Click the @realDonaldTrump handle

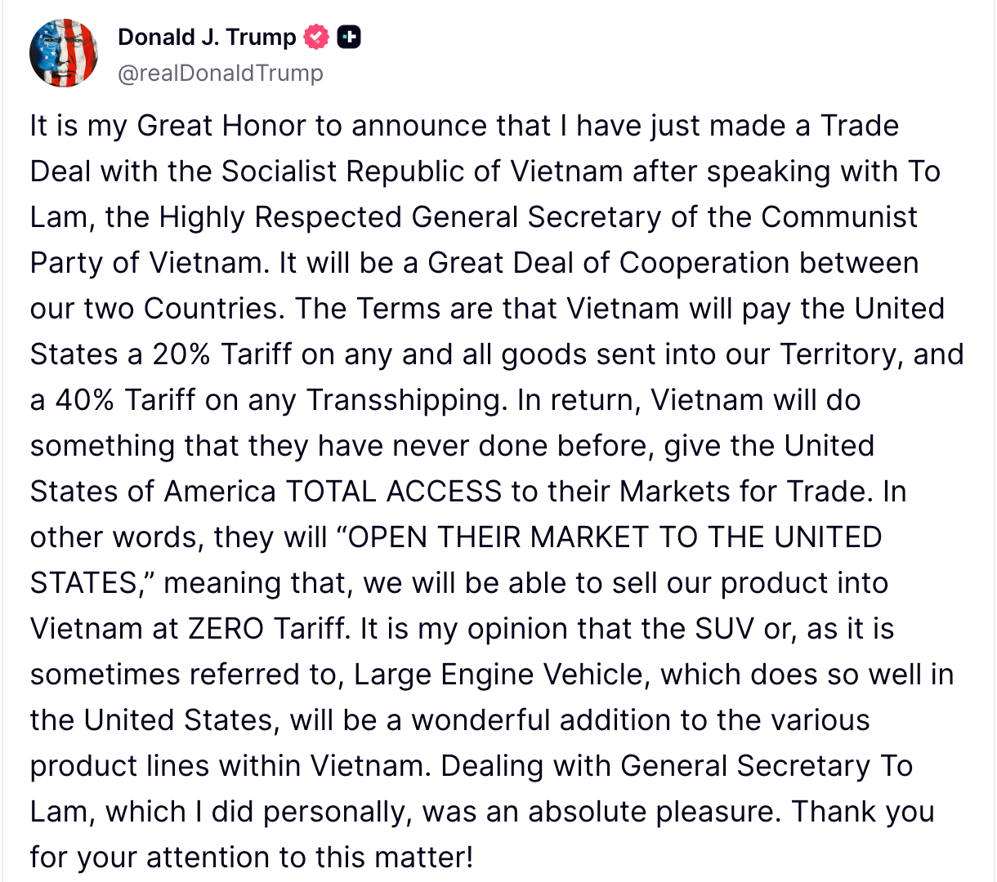click(x=220, y=73)
